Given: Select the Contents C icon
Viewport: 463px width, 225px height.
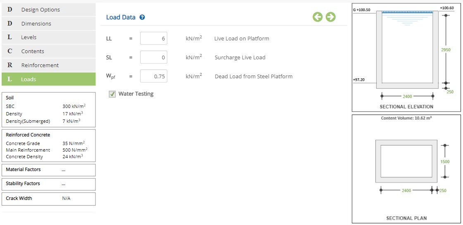Looking at the screenshot, I should pyautogui.click(x=10, y=51).
